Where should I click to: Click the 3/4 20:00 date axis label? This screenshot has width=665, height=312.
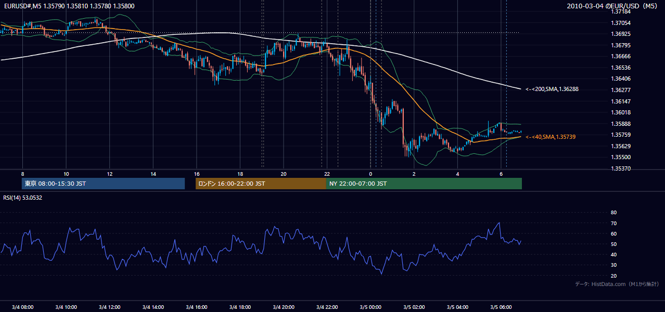283,307
